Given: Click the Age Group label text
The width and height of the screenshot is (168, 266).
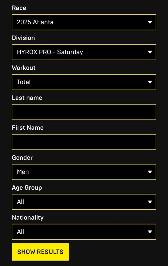Looking at the screenshot, I should click(x=27, y=188).
